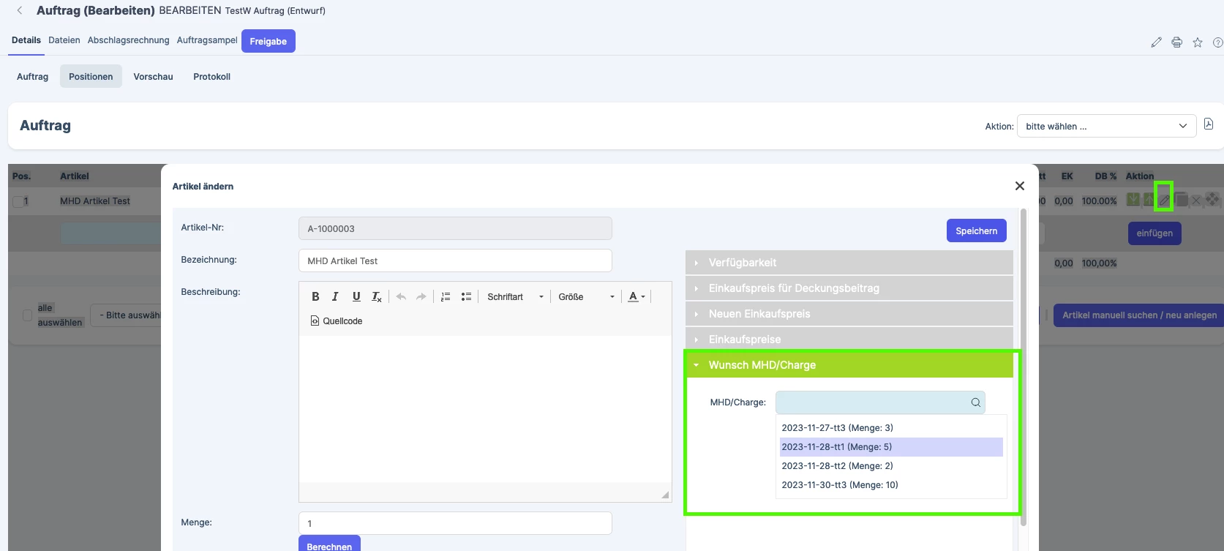Tick checkbox for position 1 row
Image resolution: width=1224 pixels, height=551 pixels.
pos(18,201)
